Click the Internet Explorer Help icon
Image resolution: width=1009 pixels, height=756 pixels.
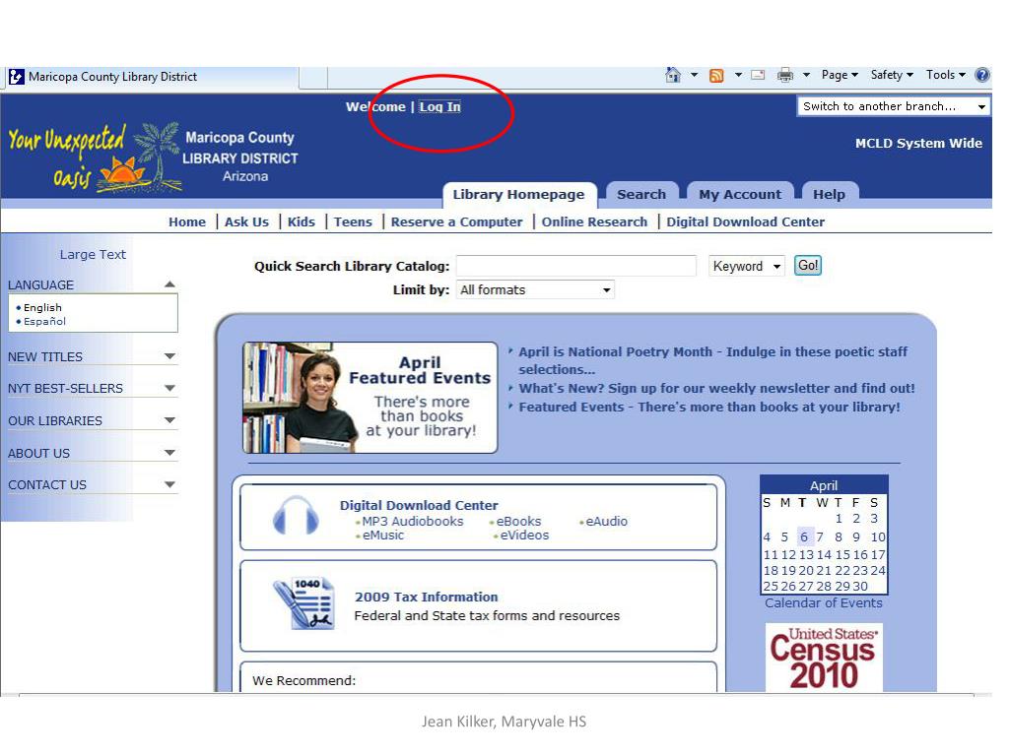(982, 75)
